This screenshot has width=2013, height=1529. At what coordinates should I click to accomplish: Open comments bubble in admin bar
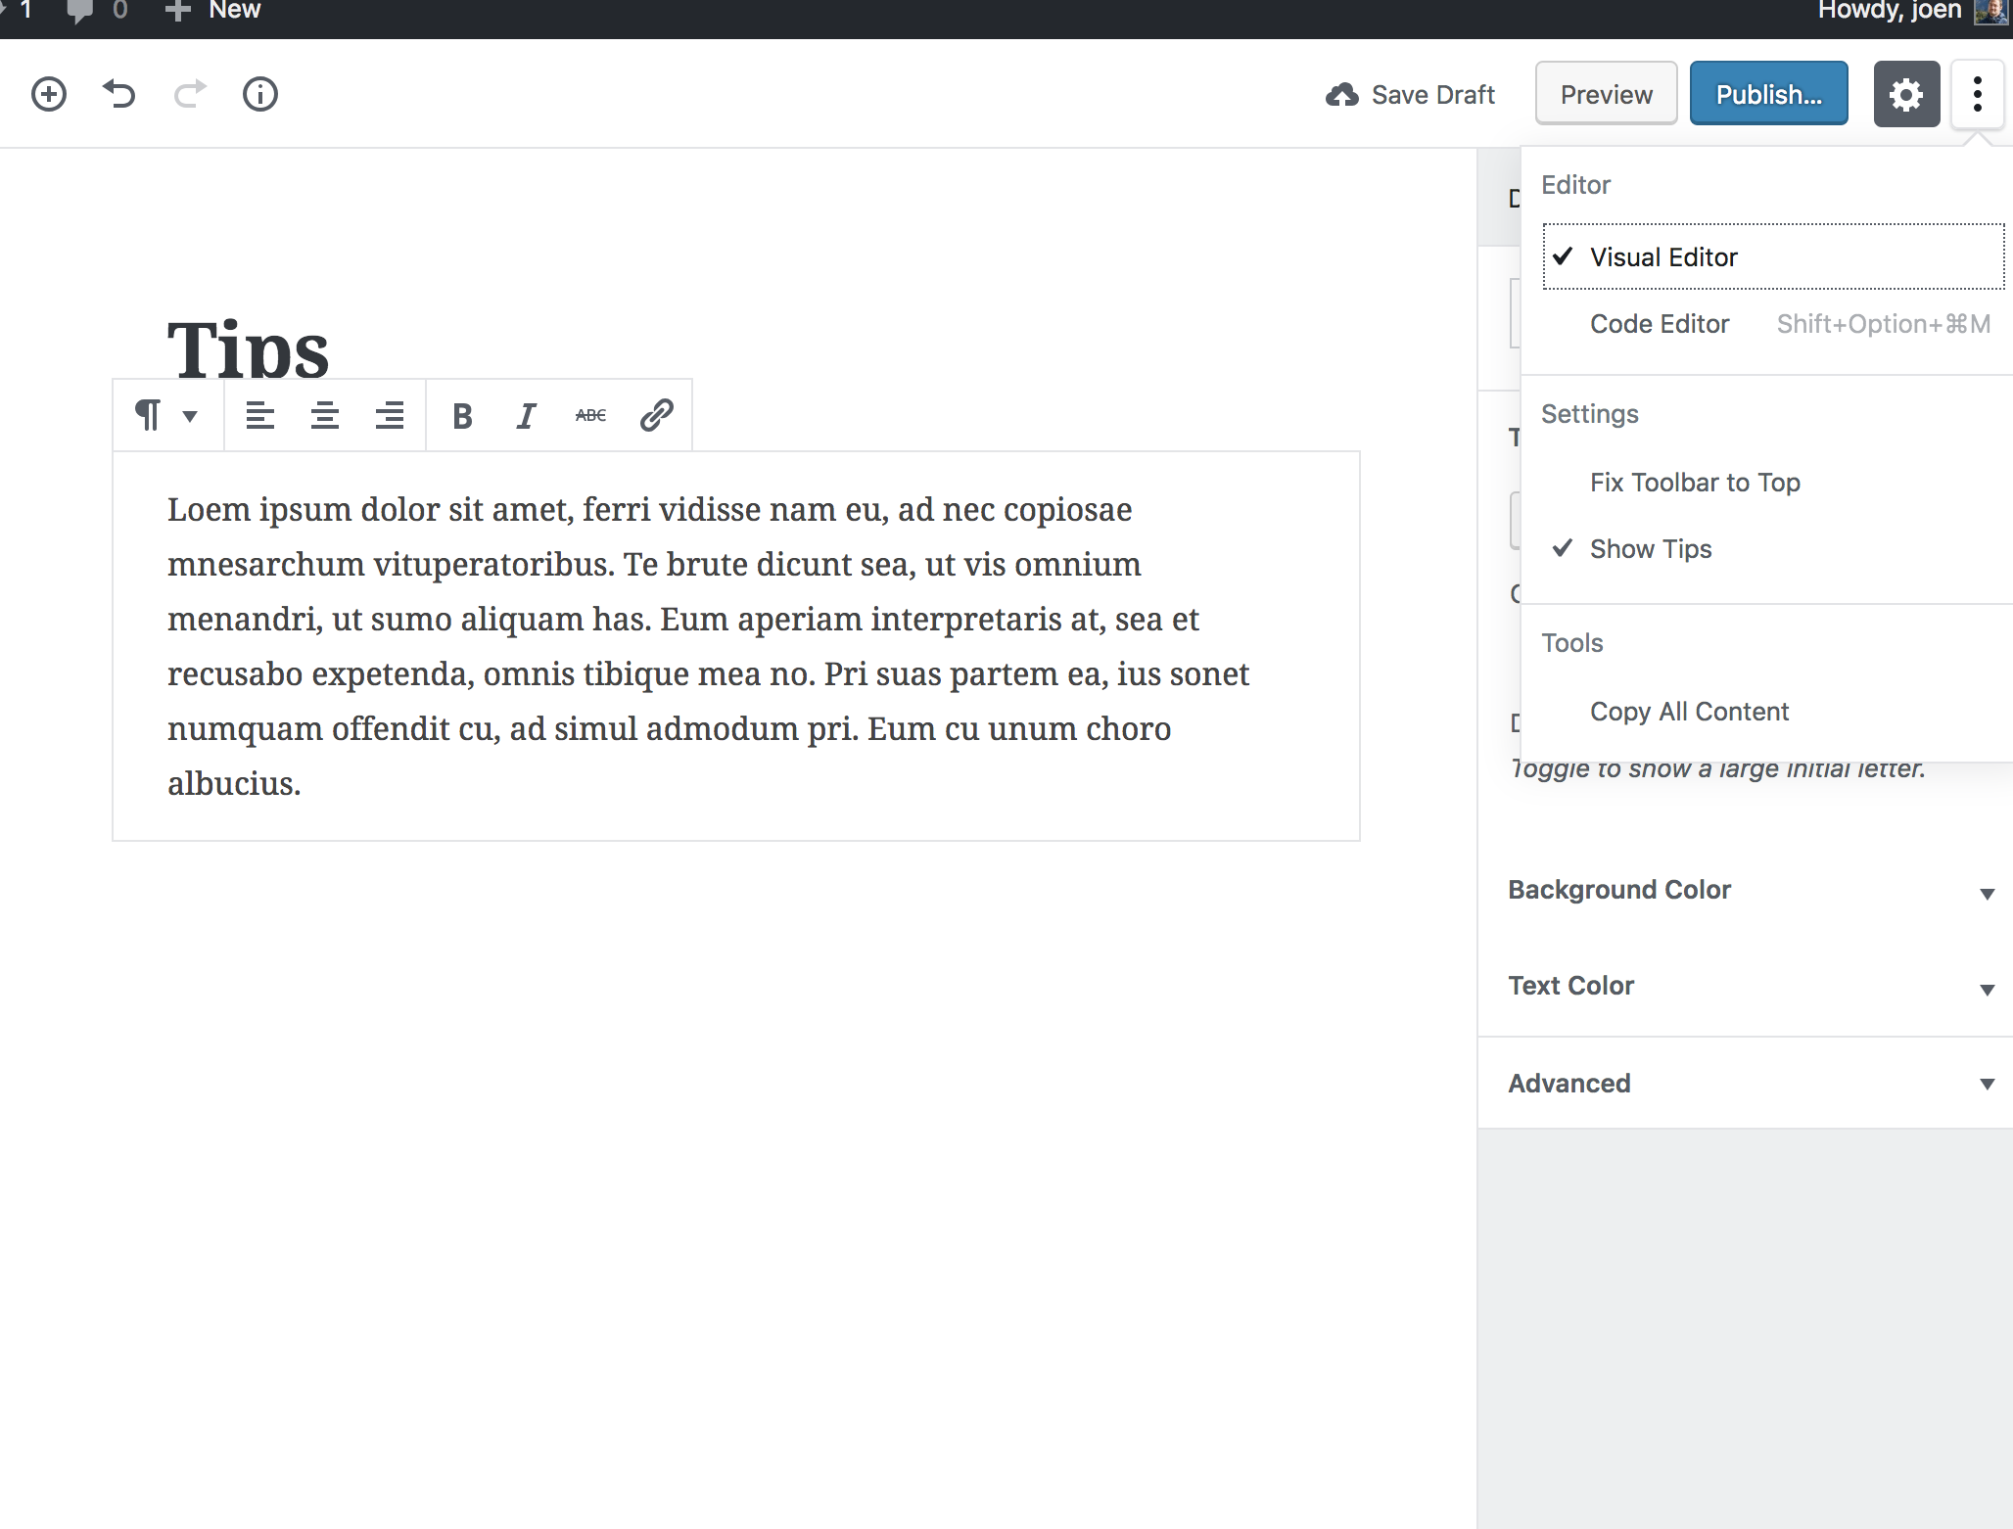click(79, 12)
